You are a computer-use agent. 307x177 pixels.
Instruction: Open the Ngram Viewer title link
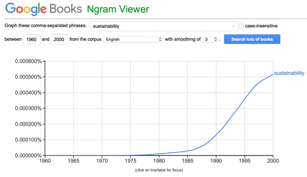(118, 9)
